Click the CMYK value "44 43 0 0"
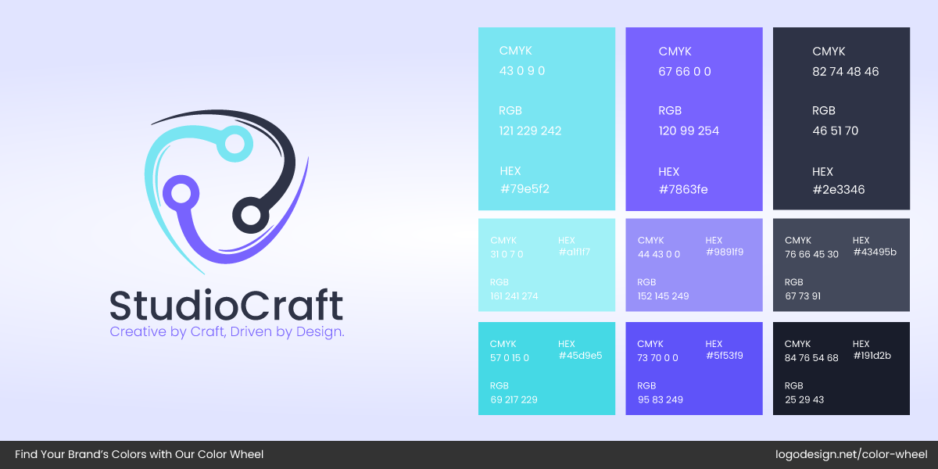Screen dimensions: 938x469 659,254
